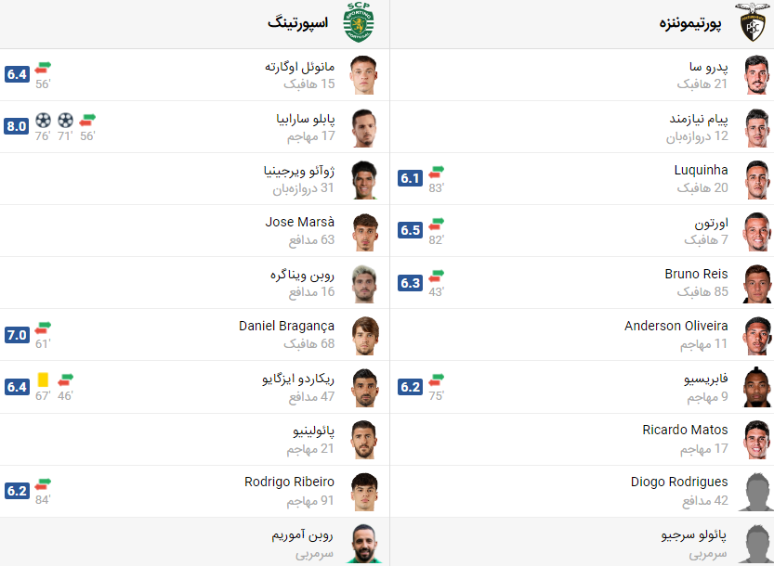Open Jose Marsà's player name link
Screen dimensions: 774x566
[299, 222]
